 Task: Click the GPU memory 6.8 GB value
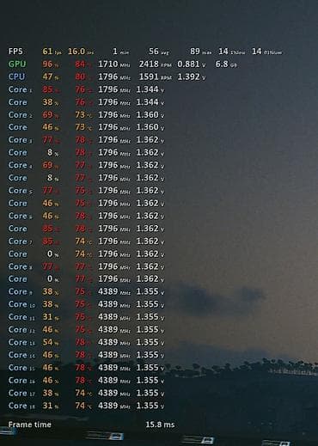click(x=226, y=64)
